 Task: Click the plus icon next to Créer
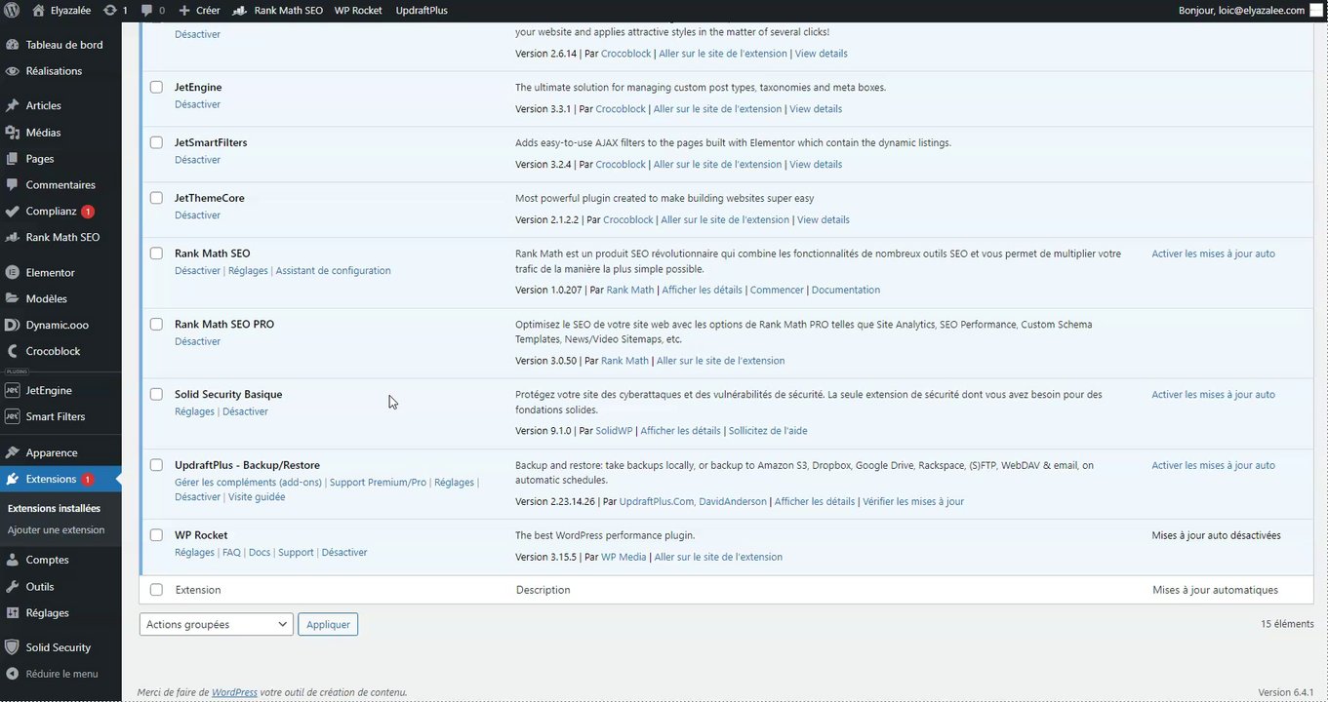coord(184,10)
